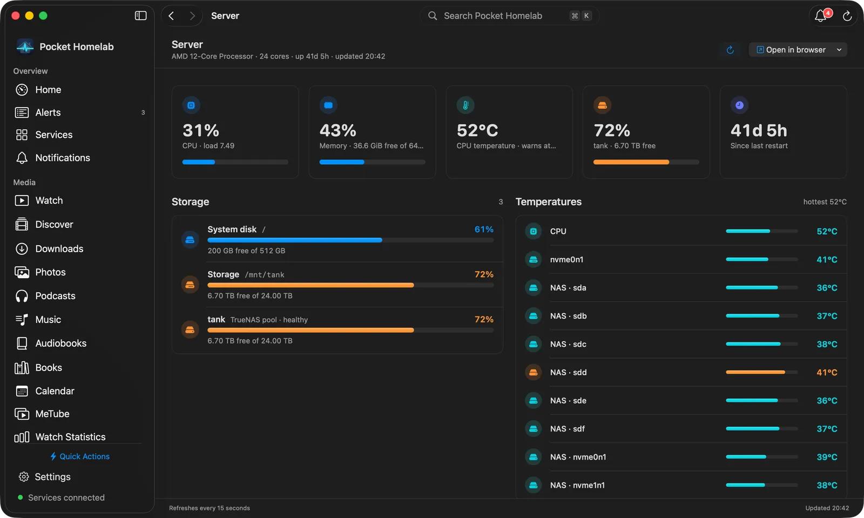This screenshot has width=864, height=518.
Task: Select Alerts in the sidebar
Action: [79, 112]
